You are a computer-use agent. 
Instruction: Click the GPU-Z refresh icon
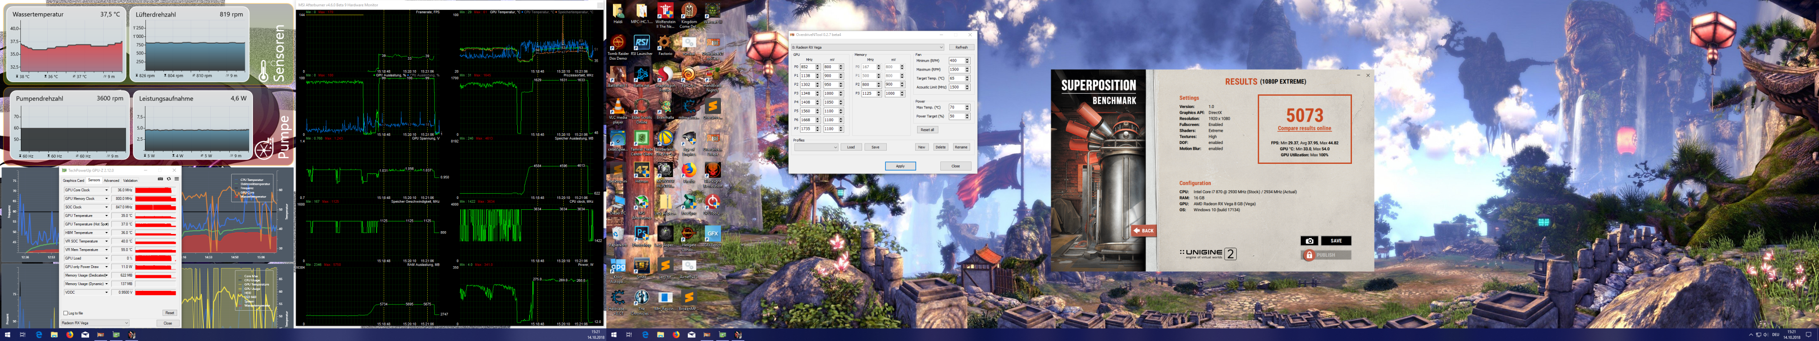[x=169, y=179]
